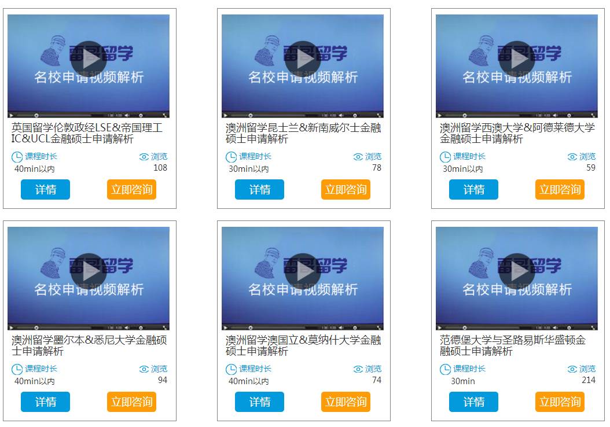Click clock icon in 英国留学伦敦政经LSE card
Image resolution: width=610 pixels, height=427 pixels.
[17, 157]
